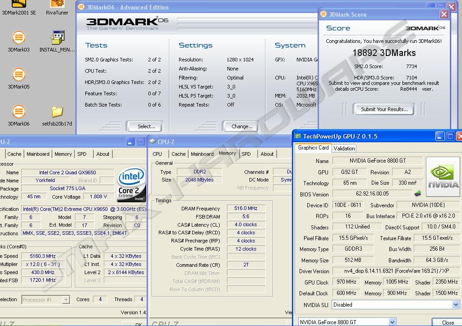Click Select... button under Tests
Viewport: 462px width, 326px height.
[145, 126]
